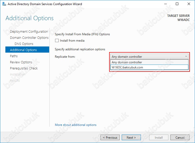Viewport: 195px width, 143px height.
Task: Select W16DC.bakicubuk.com as replication source
Action: (149, 67)
